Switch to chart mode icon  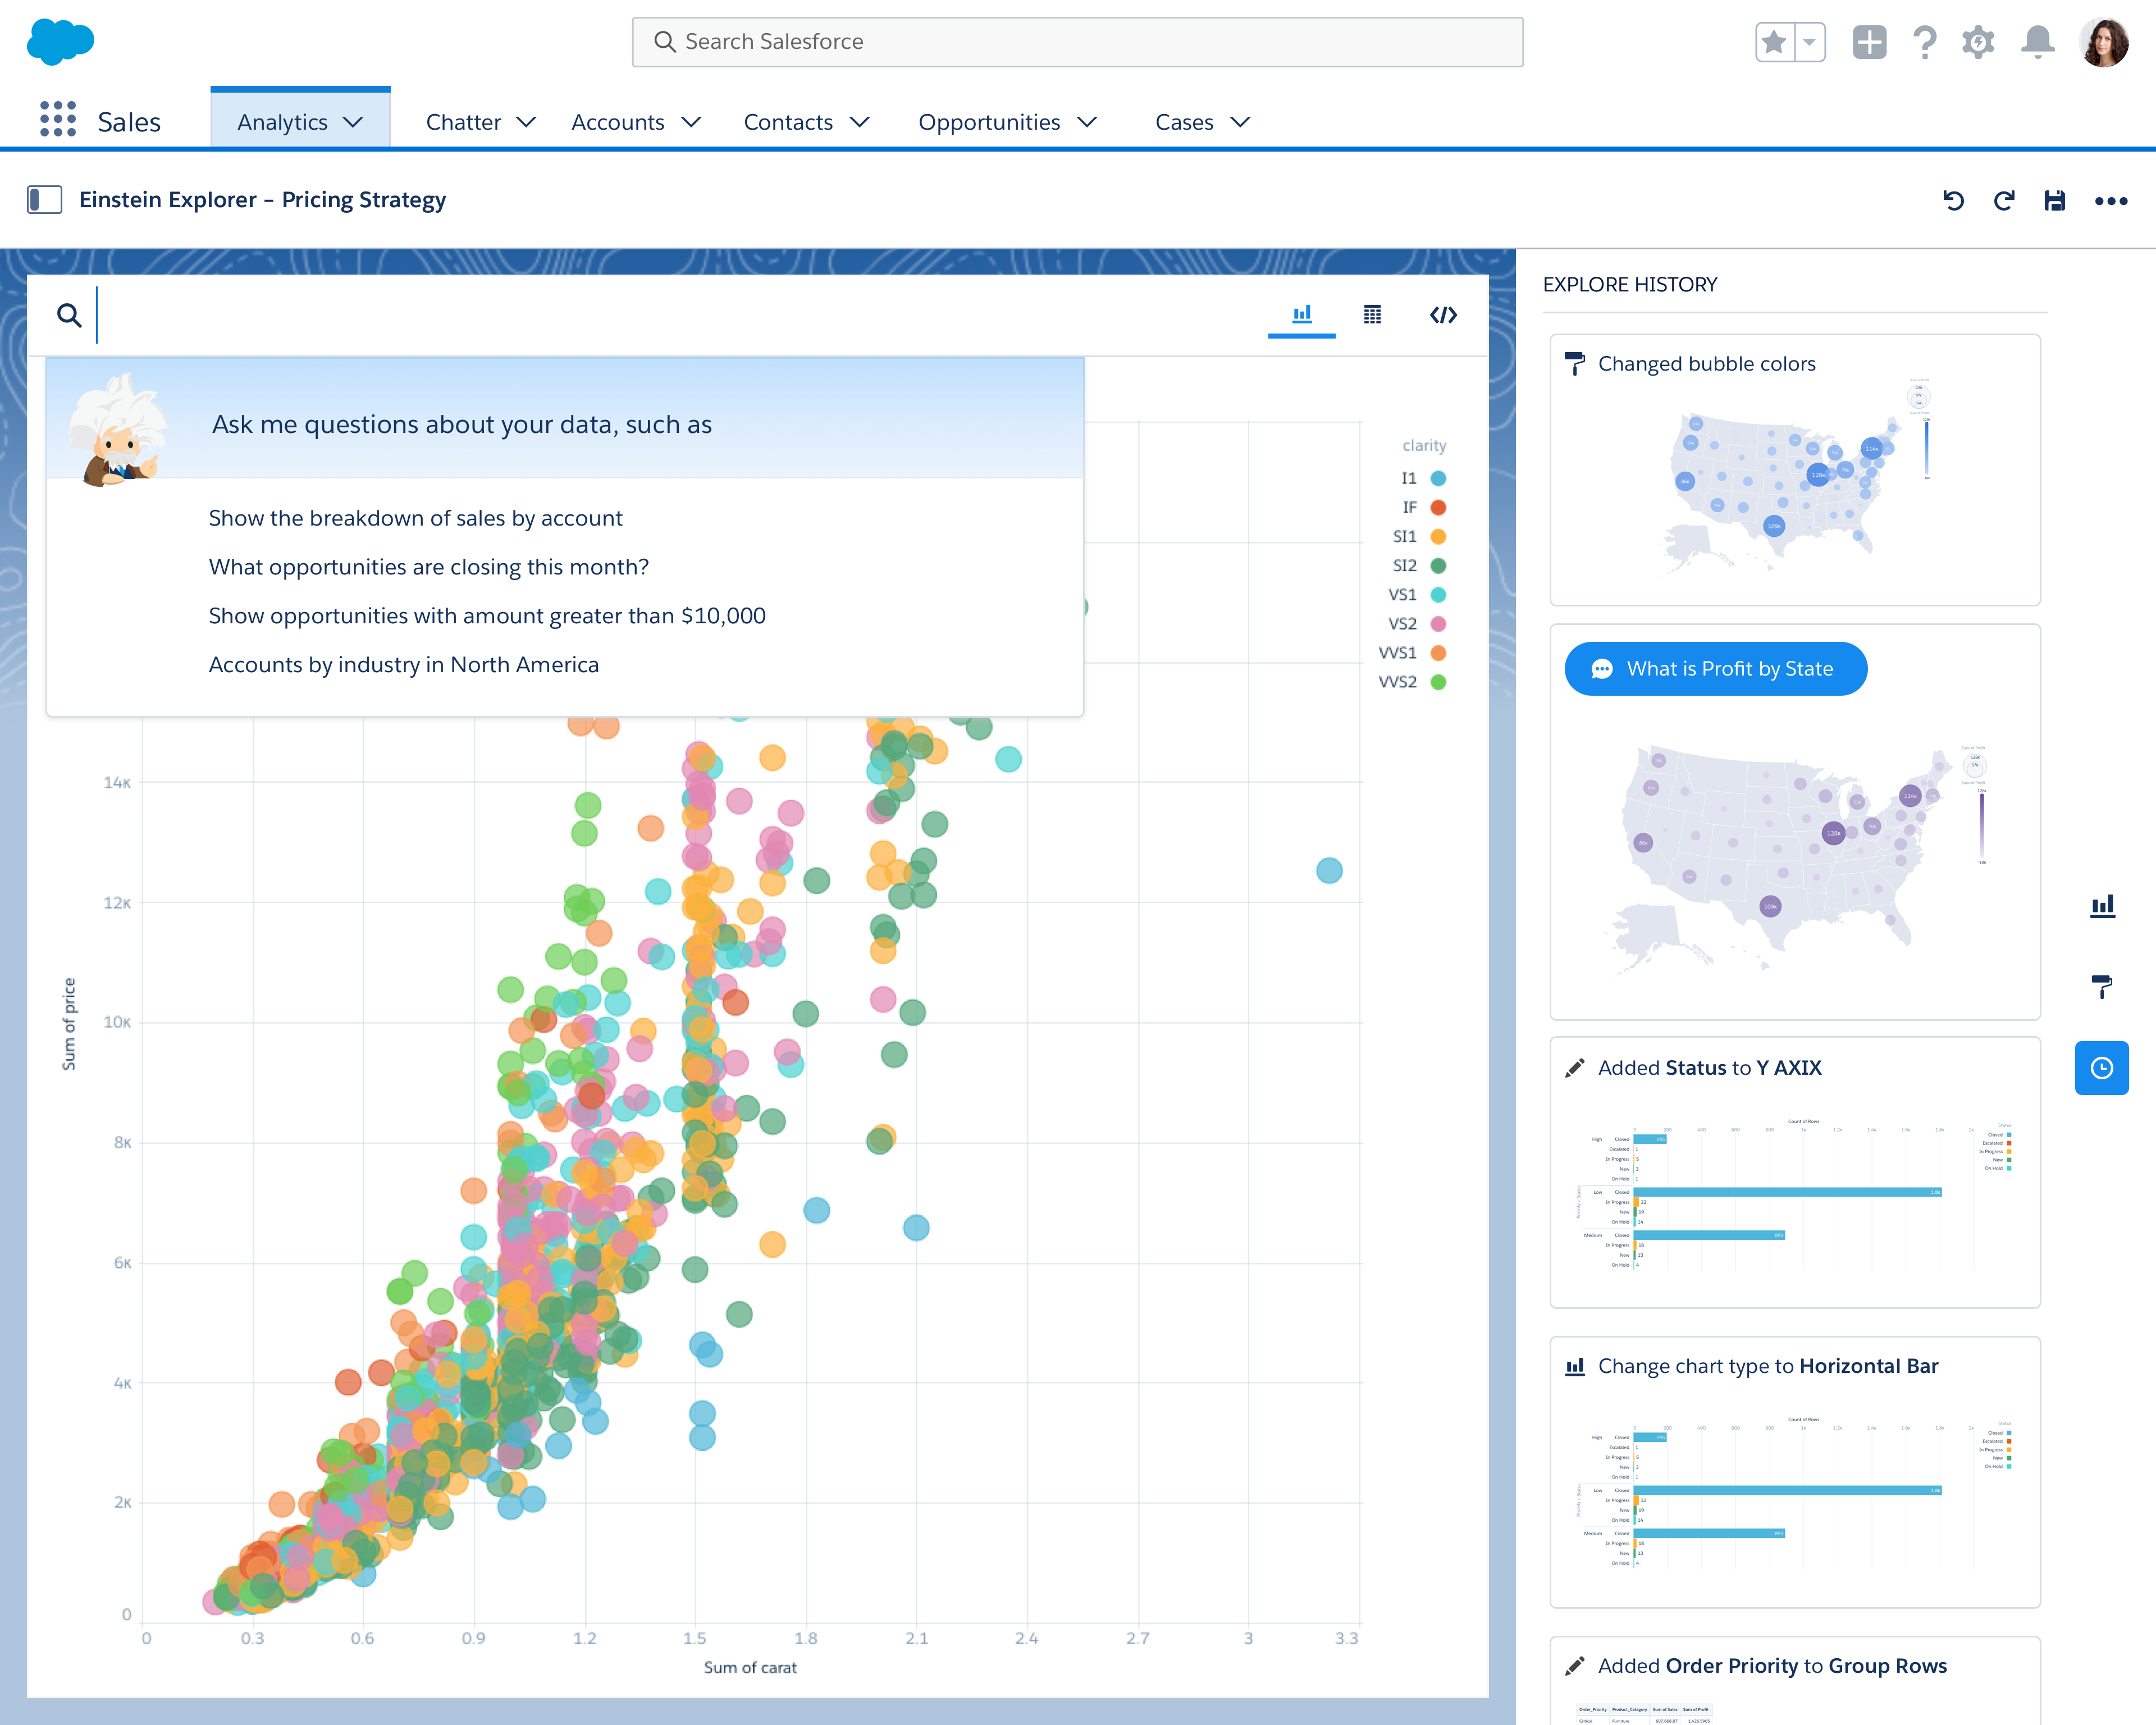tap(1302, 314)
